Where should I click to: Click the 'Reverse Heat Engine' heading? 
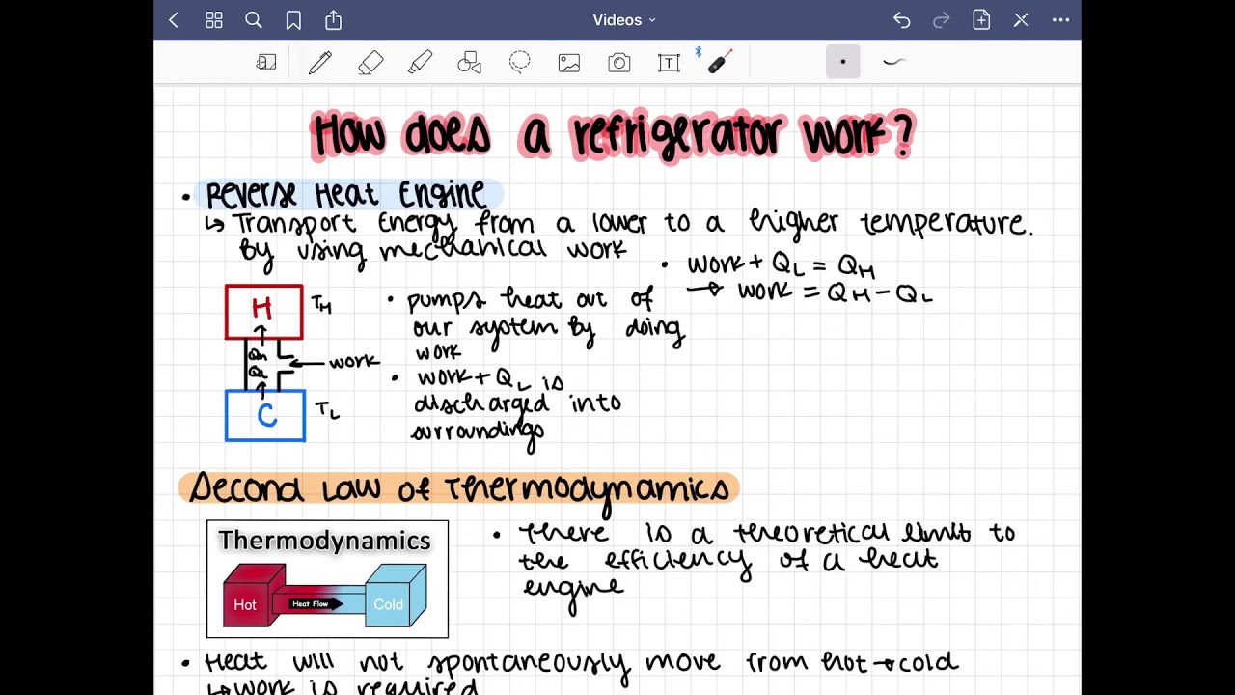(x=347, y=195)
